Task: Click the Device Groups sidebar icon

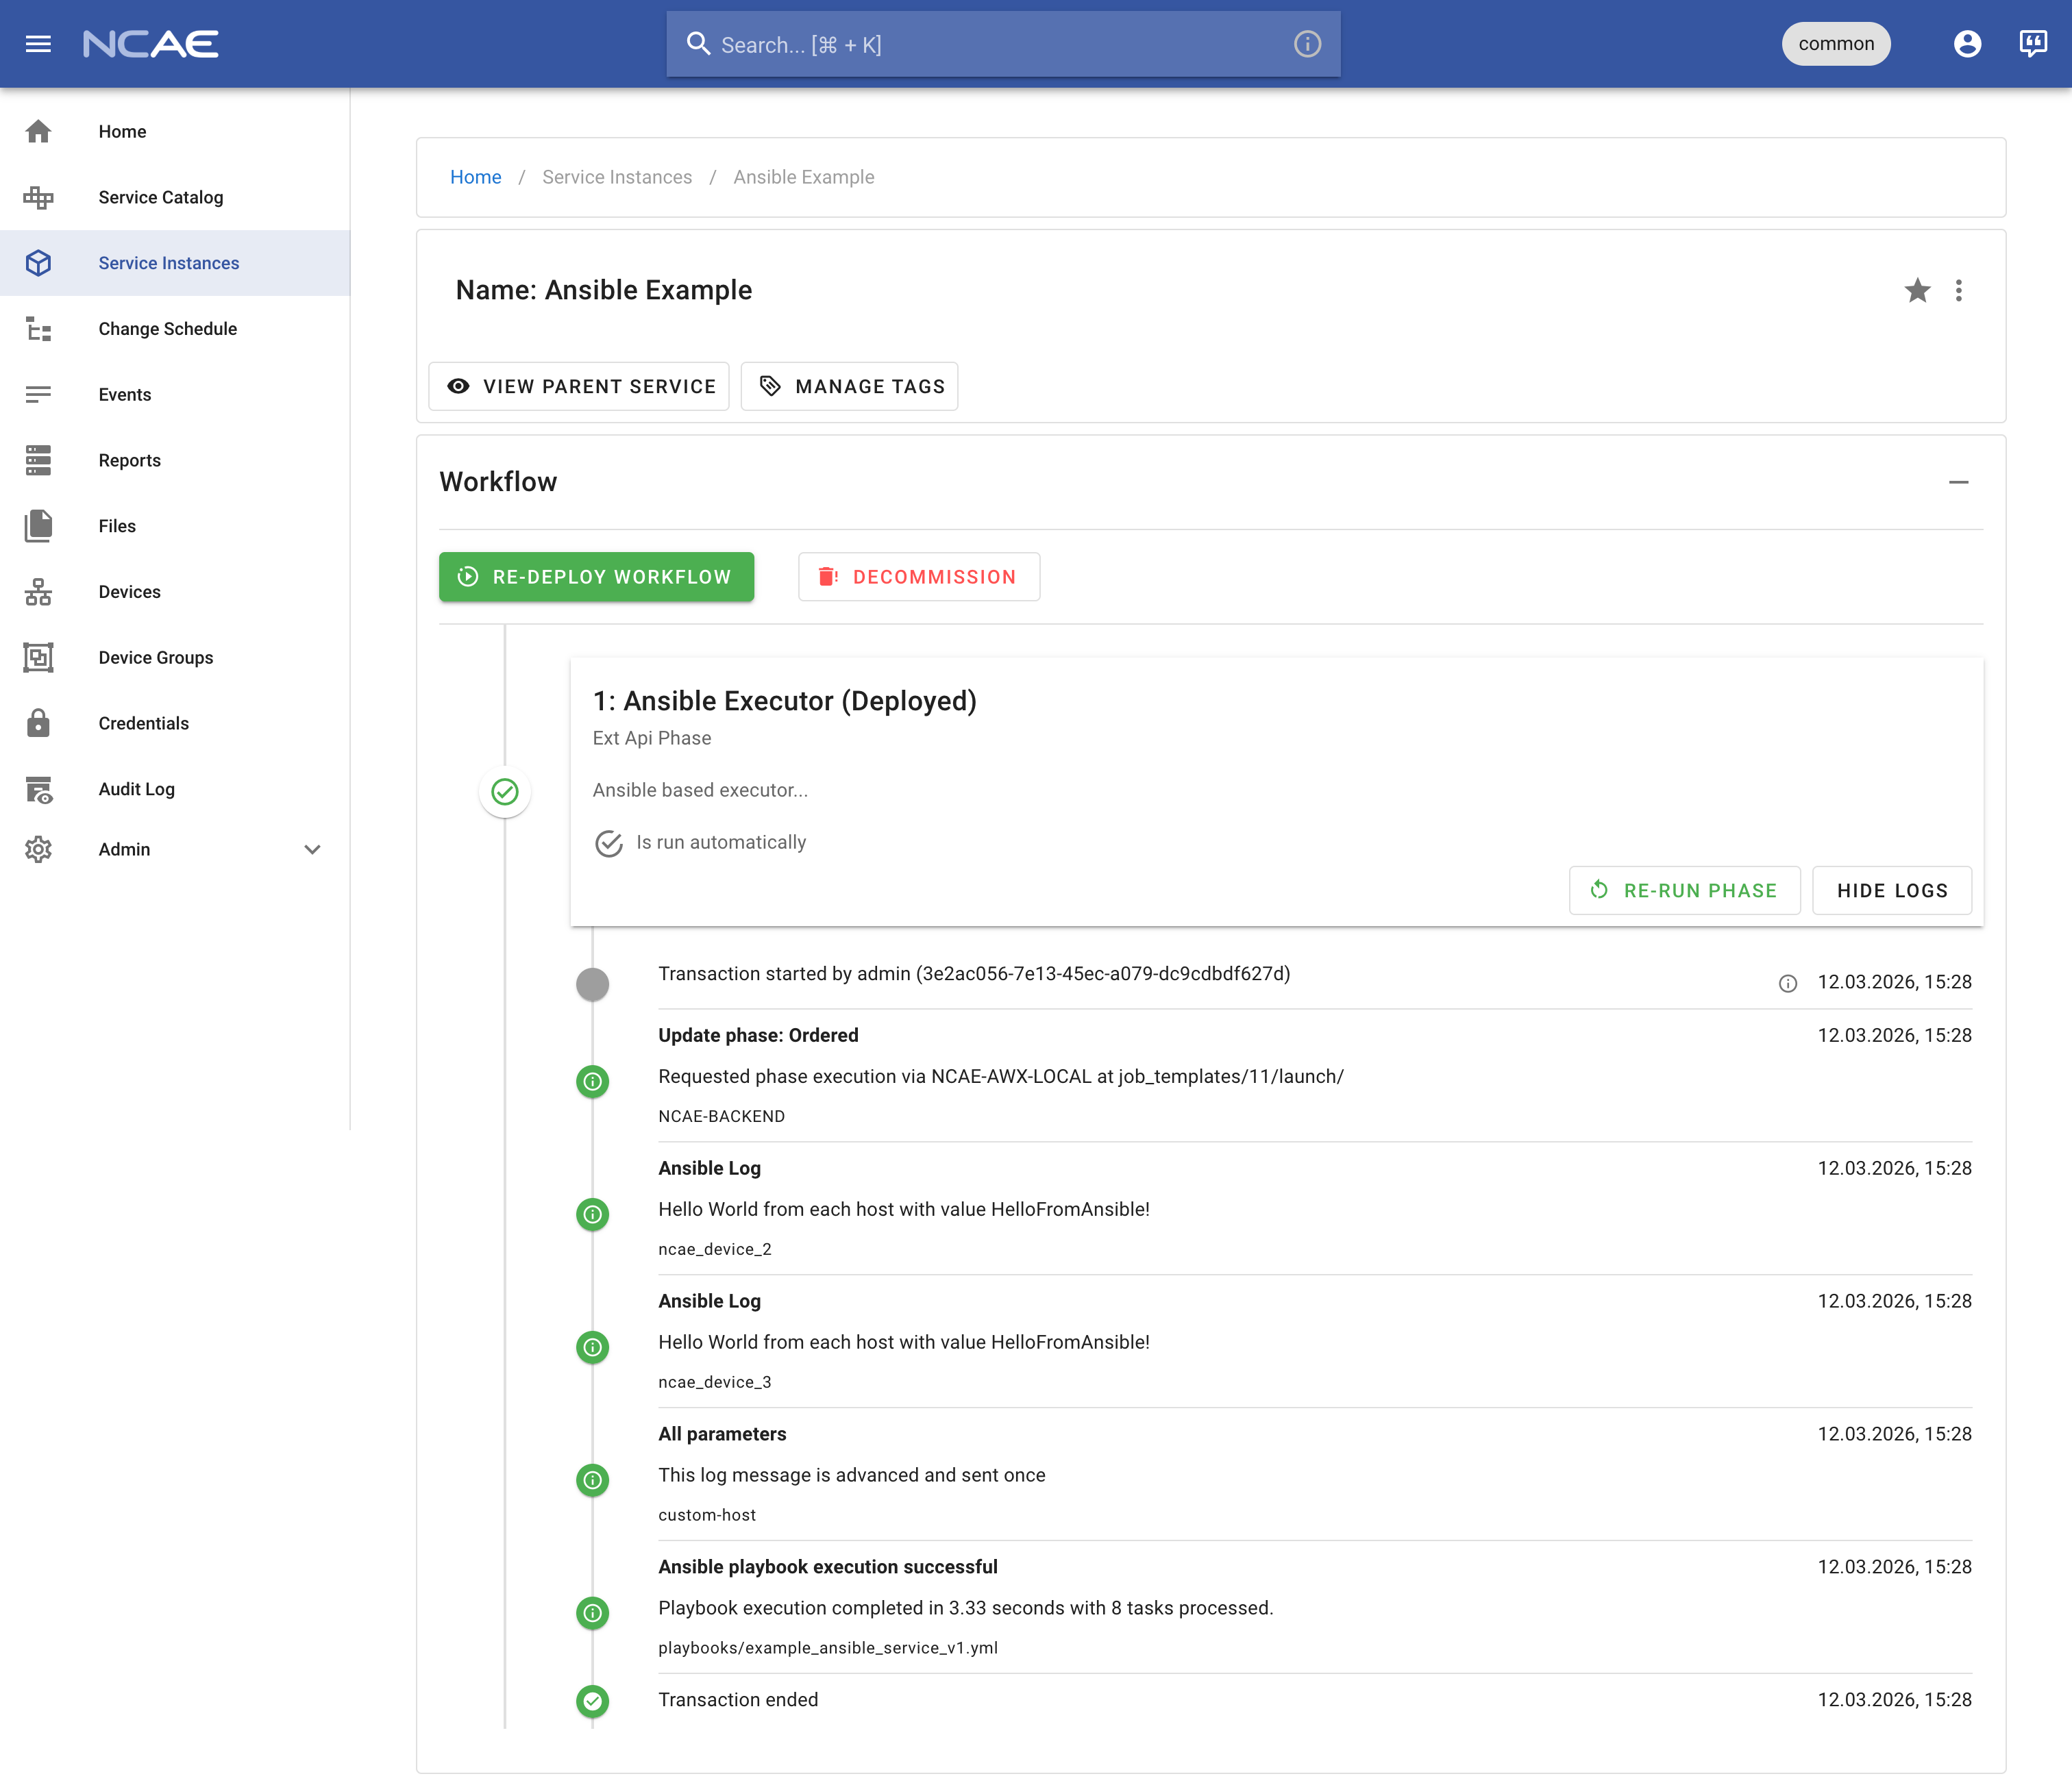Action: [38, 658]
